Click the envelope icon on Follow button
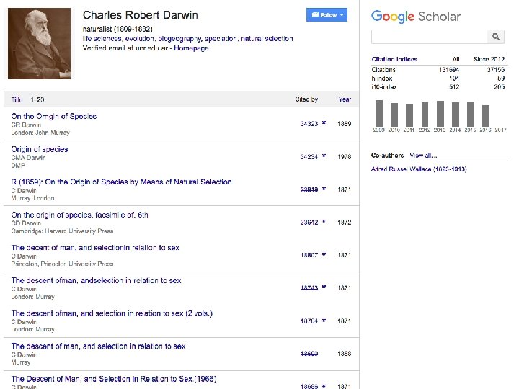Image resolution: width=519 pixels, height=389 pixels. [314, 14]
